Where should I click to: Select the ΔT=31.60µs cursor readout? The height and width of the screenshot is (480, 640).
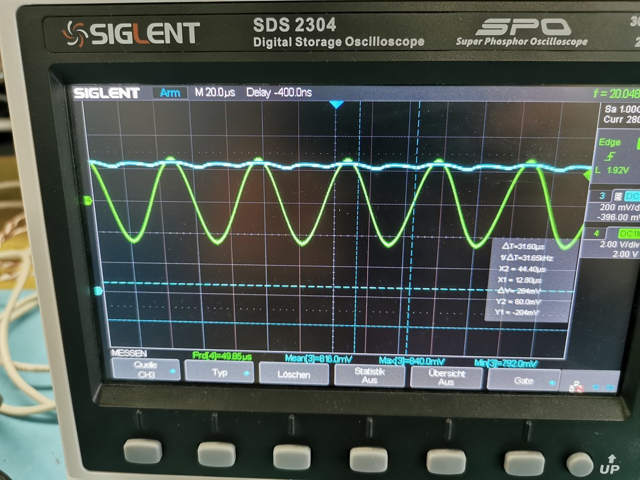(x=523, y=246)
